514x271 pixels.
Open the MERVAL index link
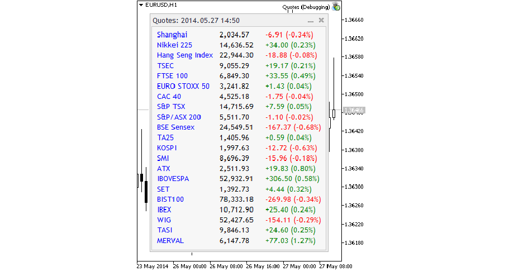[x=170, y=241]
